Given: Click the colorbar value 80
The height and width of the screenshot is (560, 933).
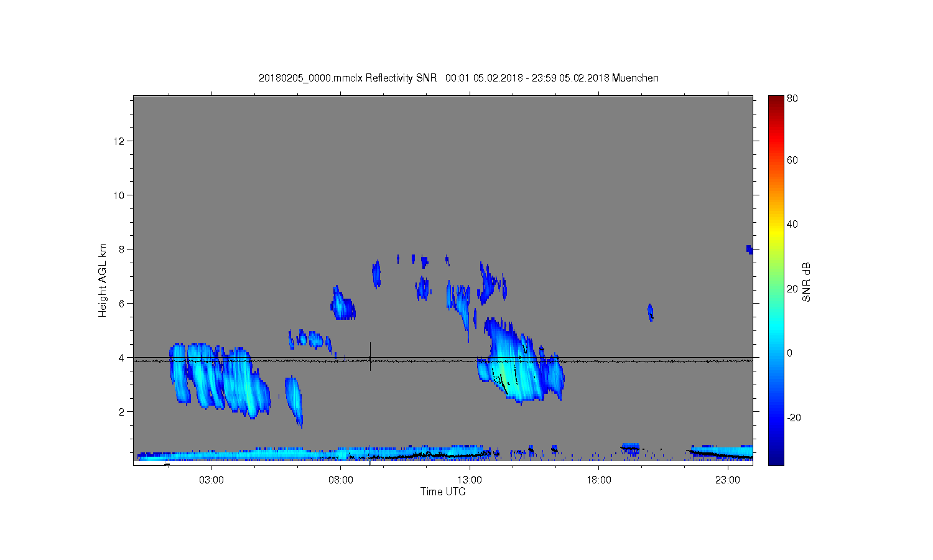Looking at the screenshot, I should [x=792, y=98].
